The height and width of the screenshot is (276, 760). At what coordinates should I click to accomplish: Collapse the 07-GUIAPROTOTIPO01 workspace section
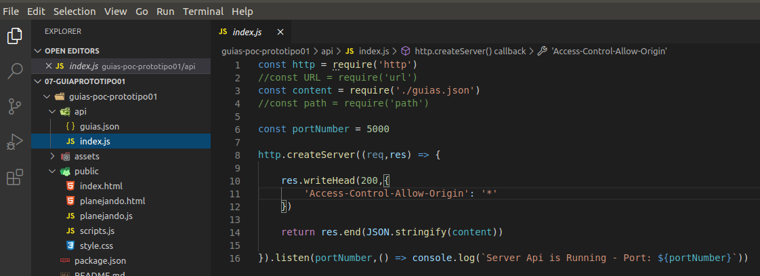(x=39, y=81)
